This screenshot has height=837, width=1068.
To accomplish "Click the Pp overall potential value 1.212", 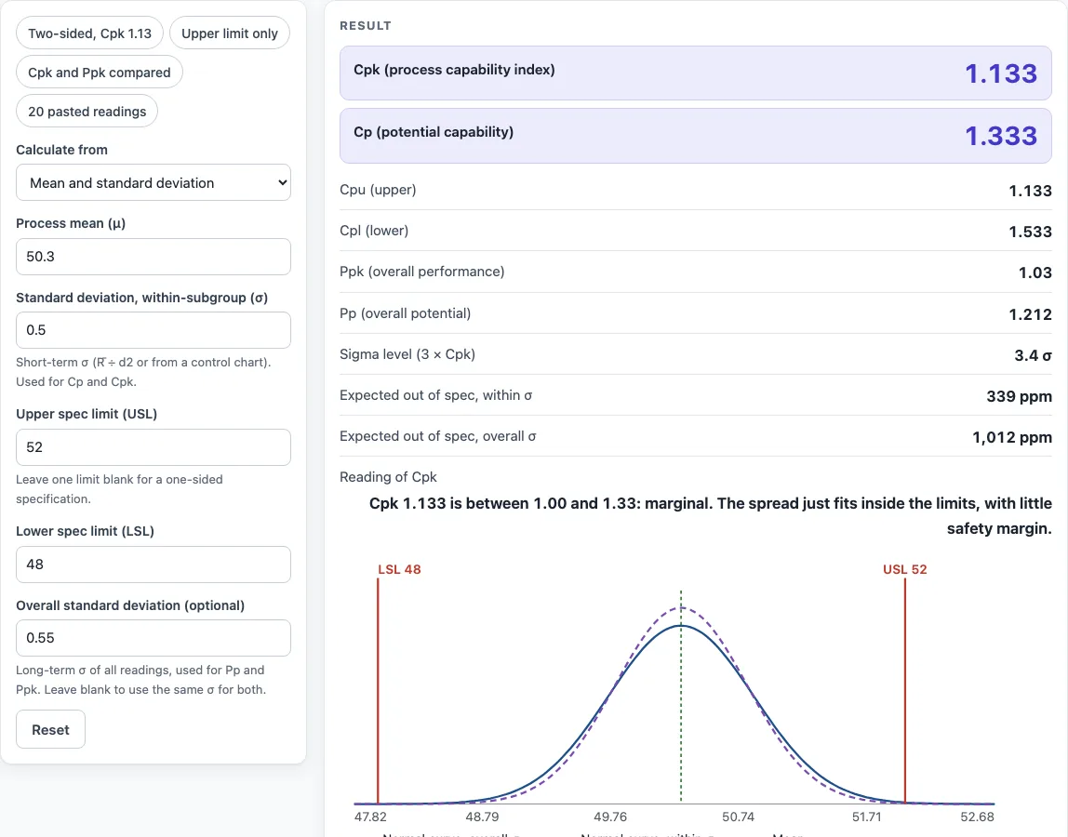I will [1030, 314].
